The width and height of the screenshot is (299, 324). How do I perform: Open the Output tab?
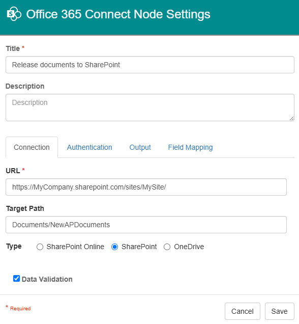click(140, 147)
